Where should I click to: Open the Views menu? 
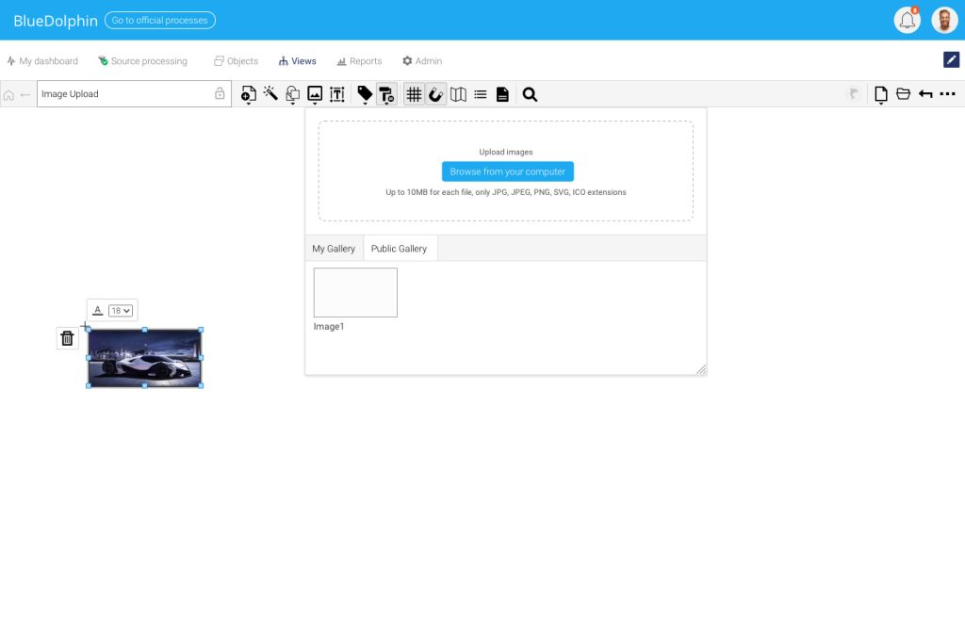[297, 61]
